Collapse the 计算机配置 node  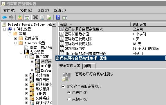[4, 29]
